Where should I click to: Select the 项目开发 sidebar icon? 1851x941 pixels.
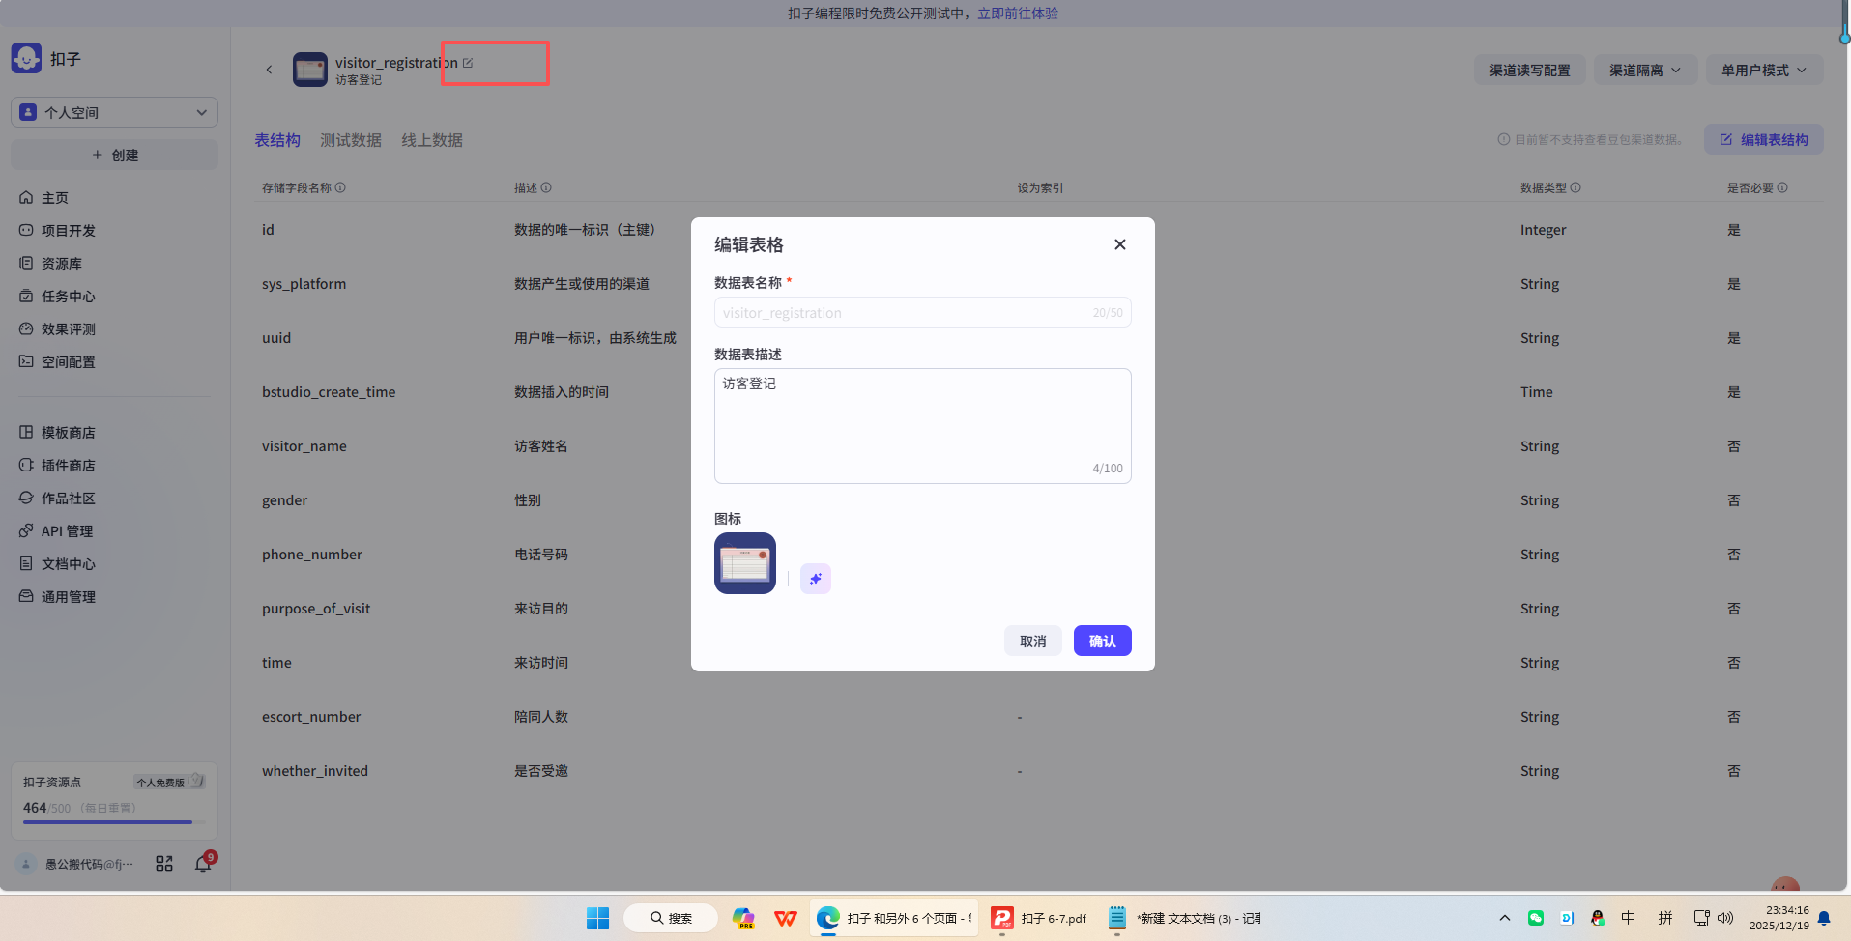coord(26,230)
